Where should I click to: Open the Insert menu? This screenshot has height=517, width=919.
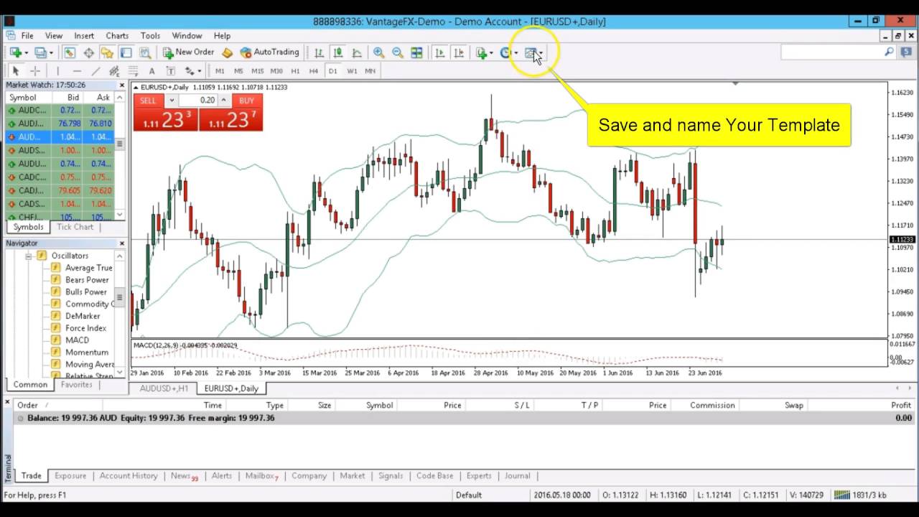(x=84, y=35)
